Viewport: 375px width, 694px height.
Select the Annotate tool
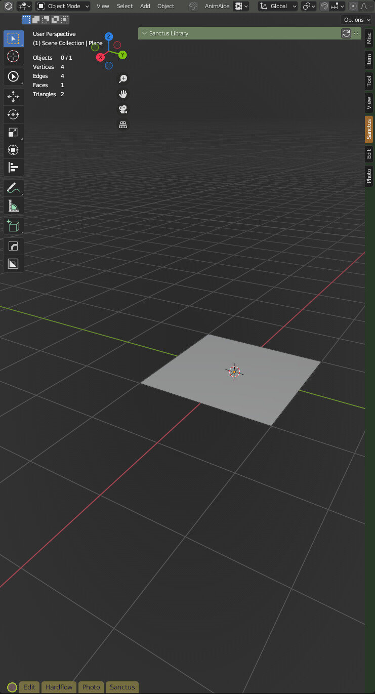14,188
